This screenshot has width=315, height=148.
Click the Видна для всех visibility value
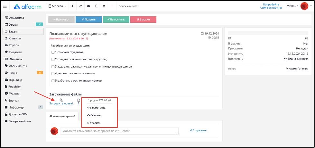(296, 59)
